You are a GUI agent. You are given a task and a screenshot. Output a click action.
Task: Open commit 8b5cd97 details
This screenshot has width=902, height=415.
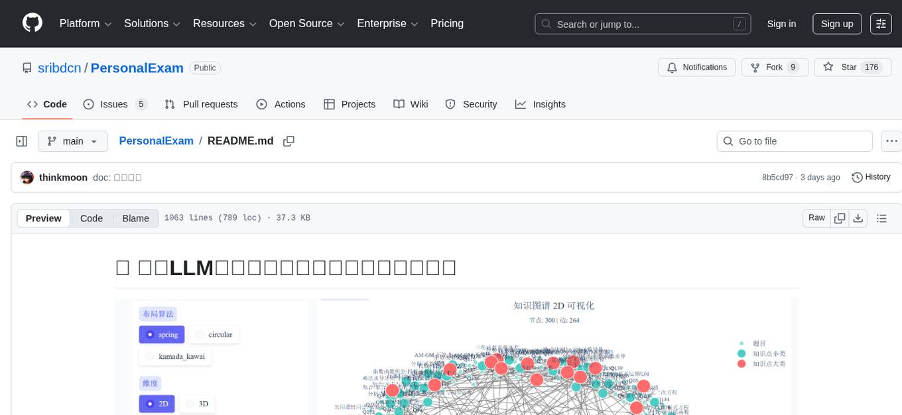(777, 177)
